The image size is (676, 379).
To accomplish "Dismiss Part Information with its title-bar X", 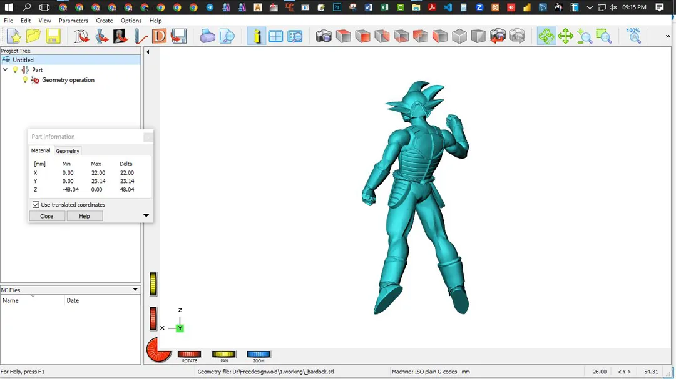I will (148, 137).
